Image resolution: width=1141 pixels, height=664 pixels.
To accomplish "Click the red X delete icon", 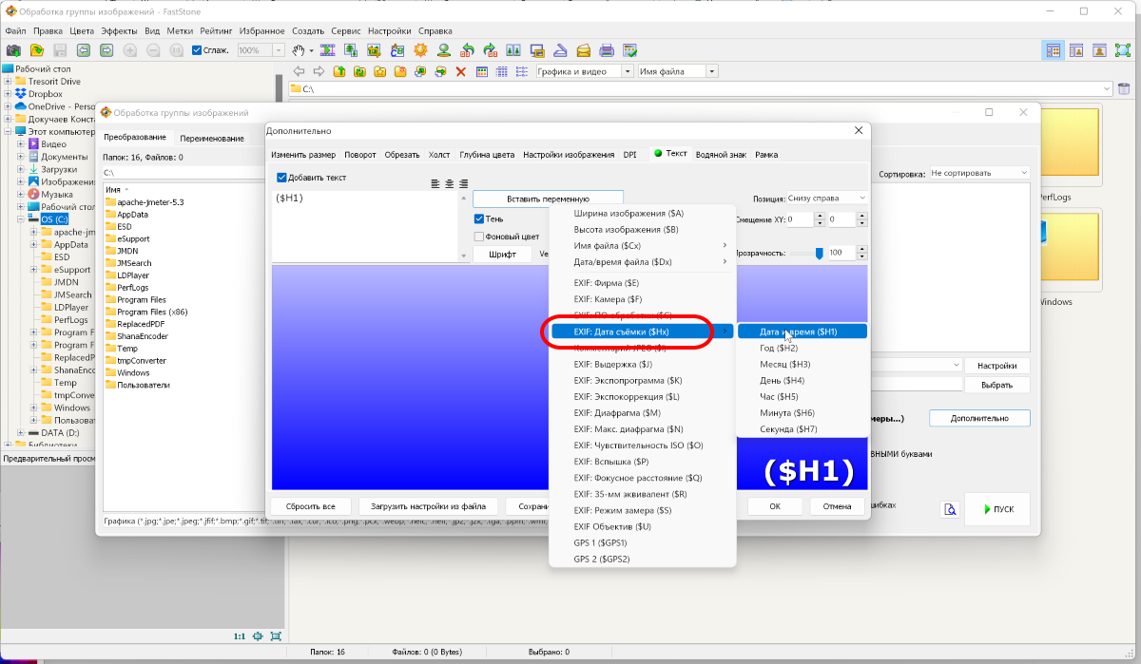I will click(461, 71).
